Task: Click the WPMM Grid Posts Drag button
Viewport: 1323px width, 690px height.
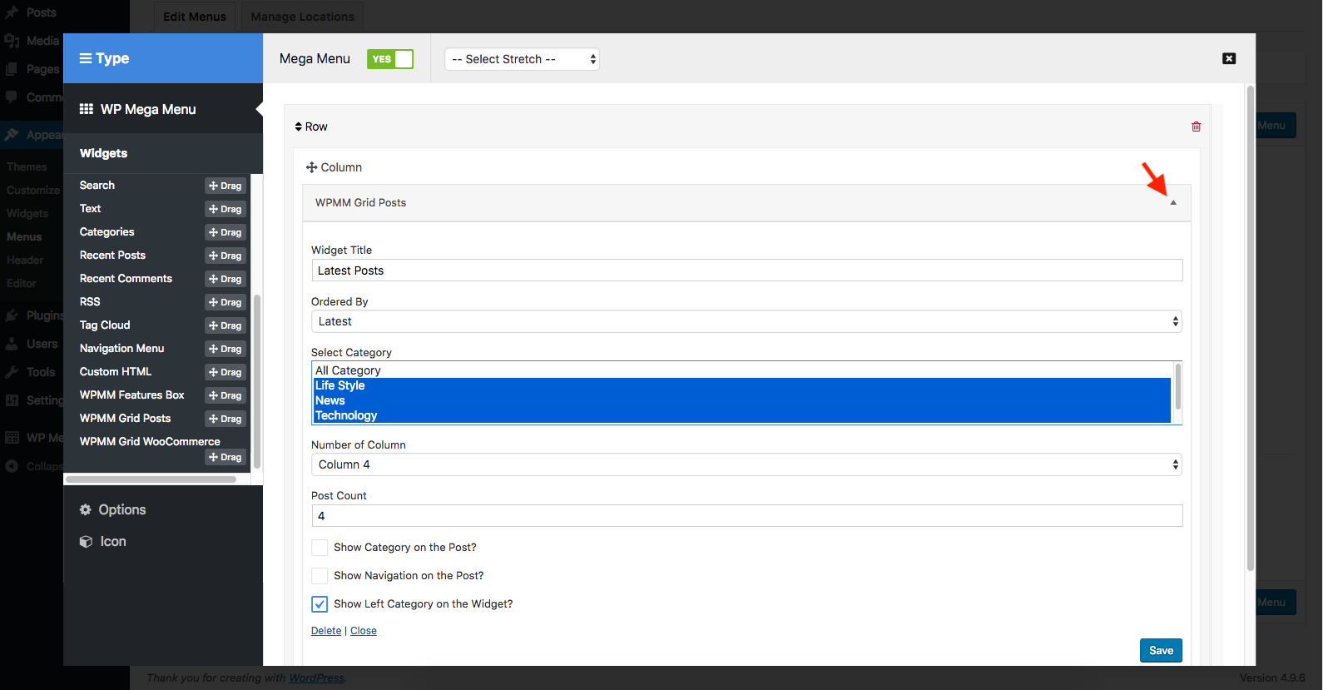Action: [x=225, y=419]
